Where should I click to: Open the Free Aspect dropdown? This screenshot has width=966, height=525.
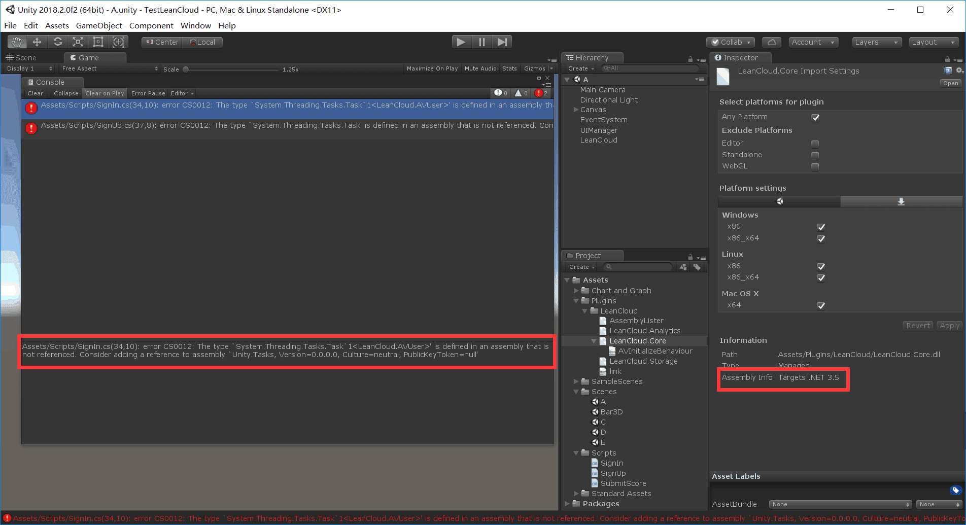[x=109, y=68]
